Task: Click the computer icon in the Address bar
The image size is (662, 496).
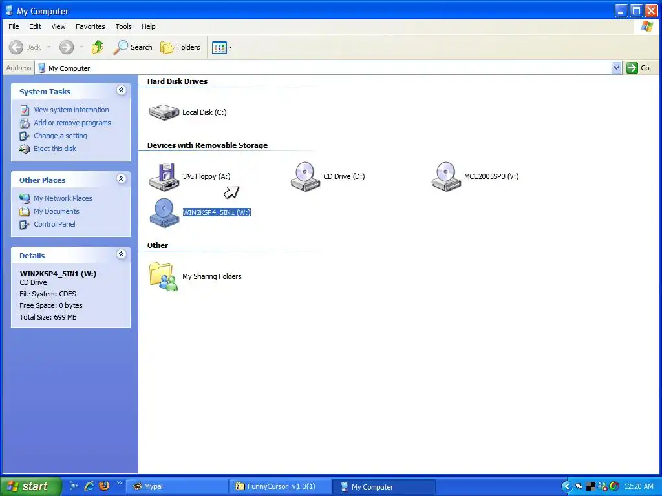Action: coord(42,68)
